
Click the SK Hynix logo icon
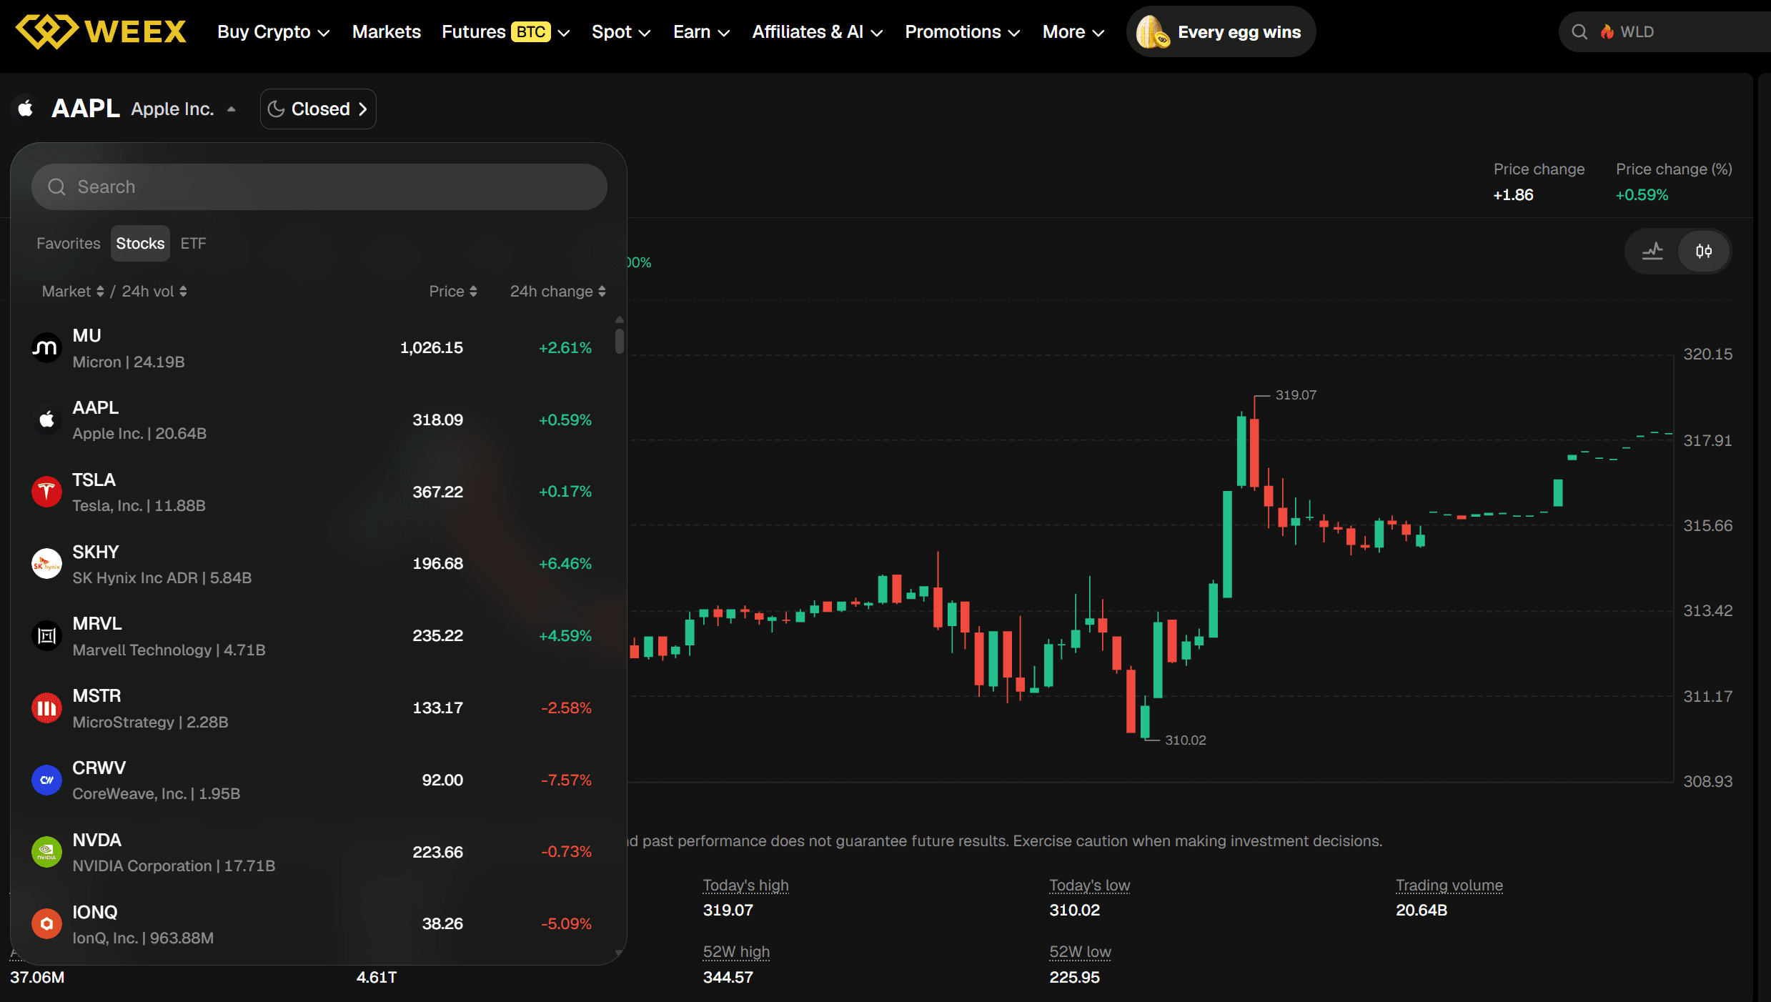coord(46,564)
